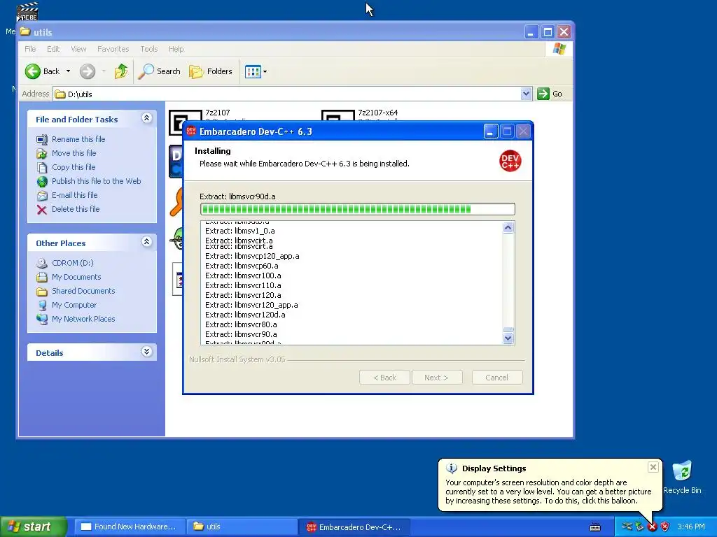The height and width of the screenshot is (537, 717).
Task: Close the Display Settings balloon
Action: click(653, 467)
